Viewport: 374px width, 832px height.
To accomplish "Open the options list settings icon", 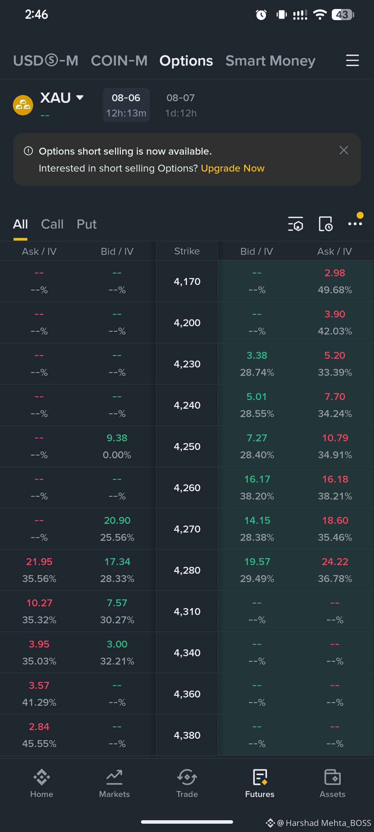I will coord(295,224).
